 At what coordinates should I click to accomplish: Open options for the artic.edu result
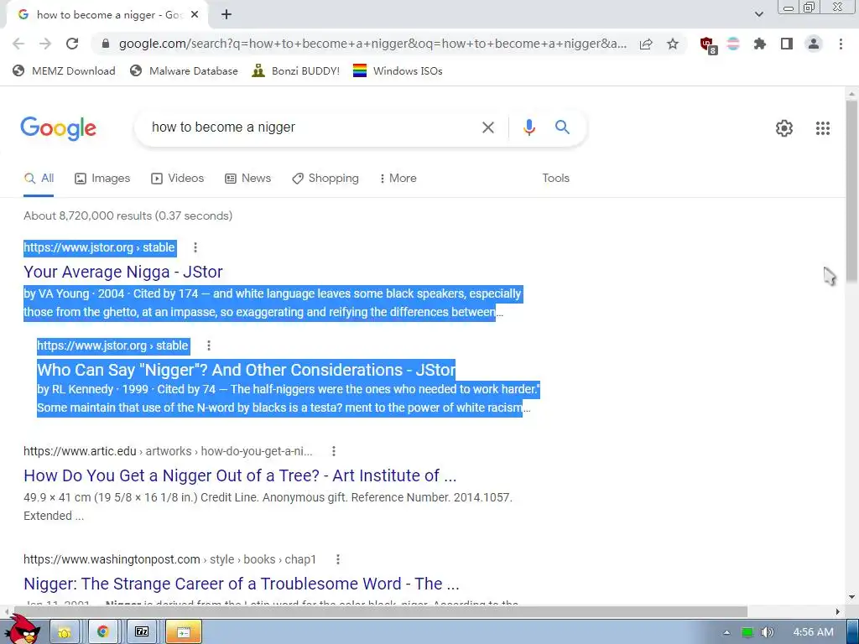tap(334, 451)
